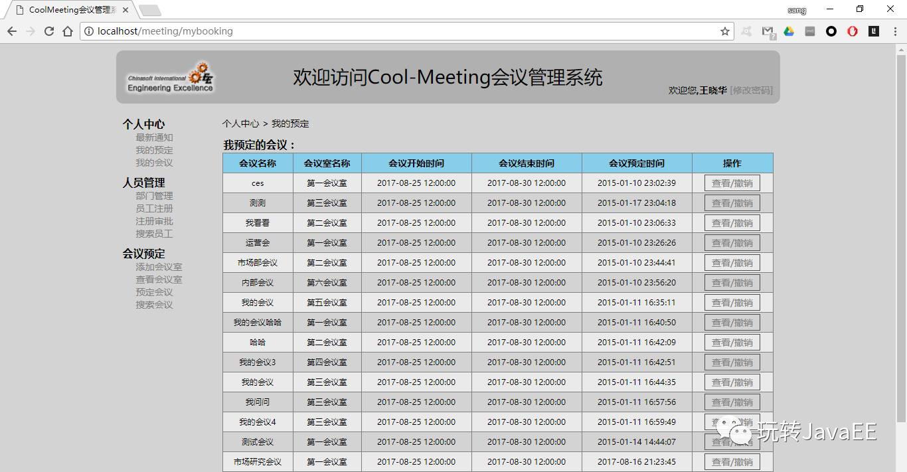Click the browser back arrow

[x=12, y=31]
